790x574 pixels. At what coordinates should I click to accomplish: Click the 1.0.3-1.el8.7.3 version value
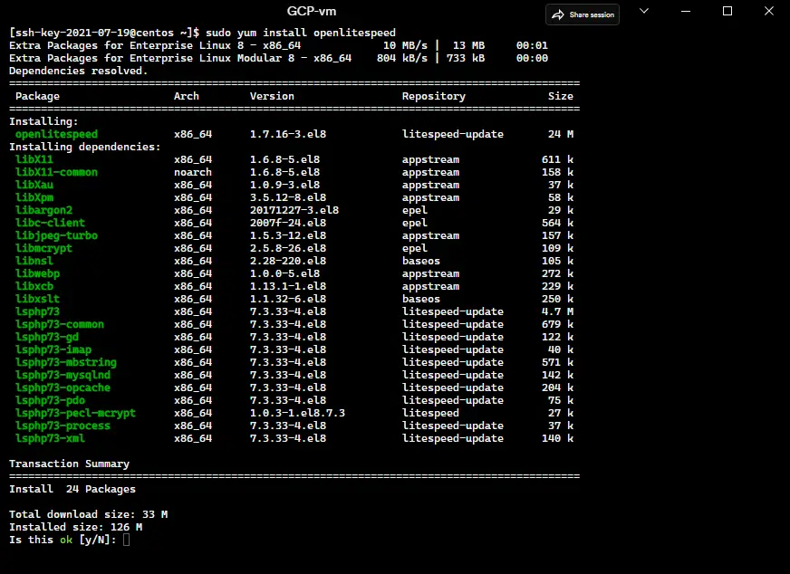click(x=297, y=413)
